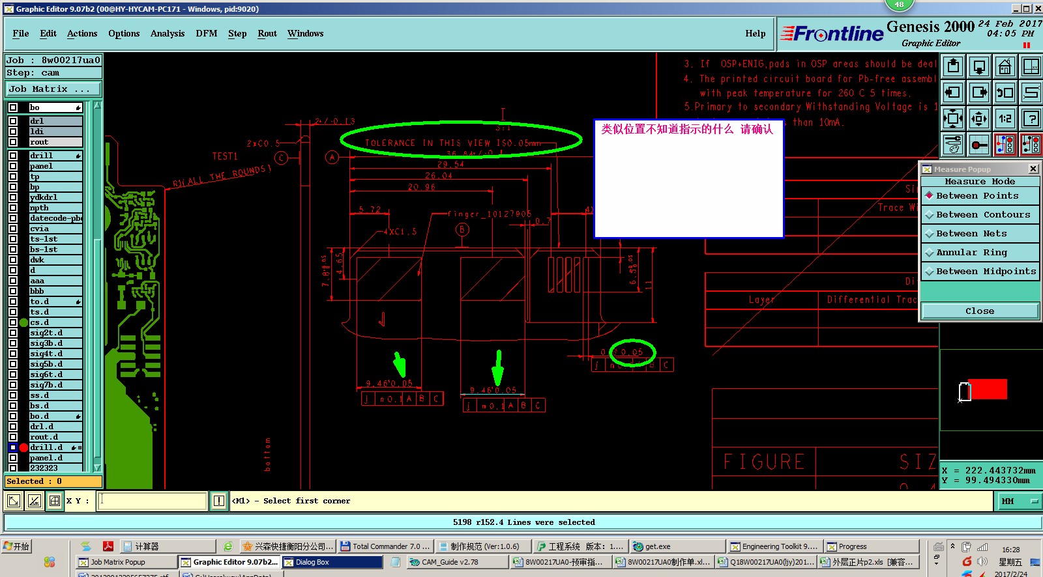
Task: Click the expand-outward arrows zoom icon
Action: [953, 119]
